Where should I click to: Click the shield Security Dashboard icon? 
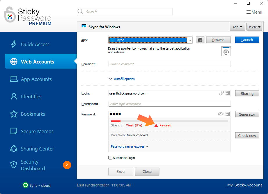(14, 165)
